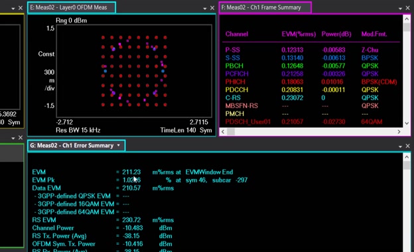Screen dimensions: 414x252
Task: Open the OFDM Meas panel options dropdown
Action: 204,9
